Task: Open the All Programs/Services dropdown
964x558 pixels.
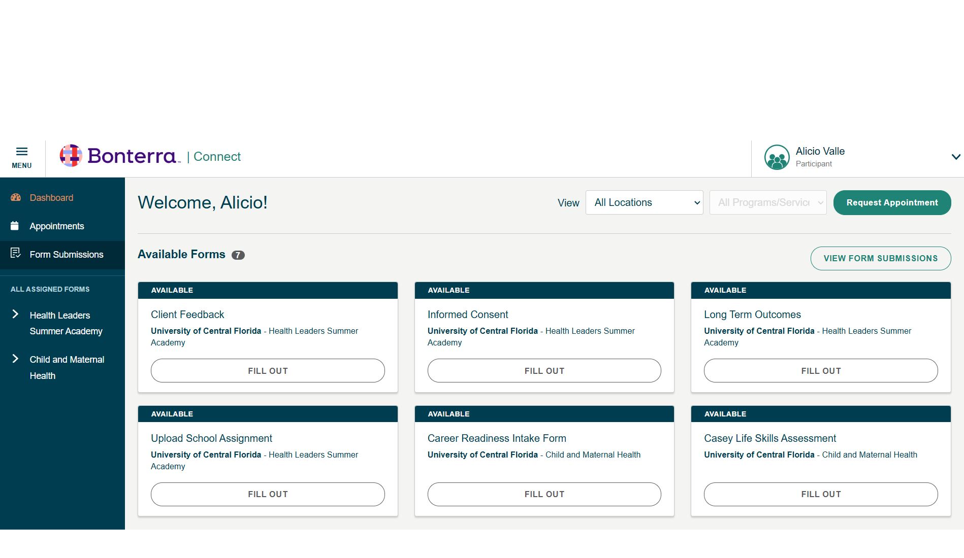Action: pyautogui.click(x=767, y=202)
